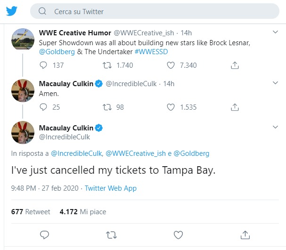Share the "Amen." tweet

click(x=235, y=107)
